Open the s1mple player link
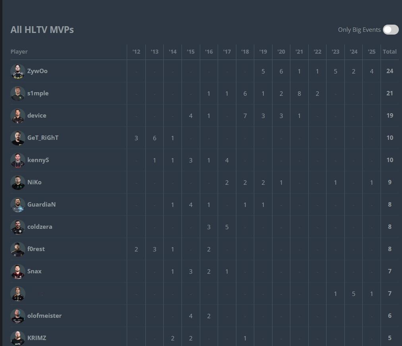Image resolution: width=402 pixels, height=346 pixels. (38, 93)
